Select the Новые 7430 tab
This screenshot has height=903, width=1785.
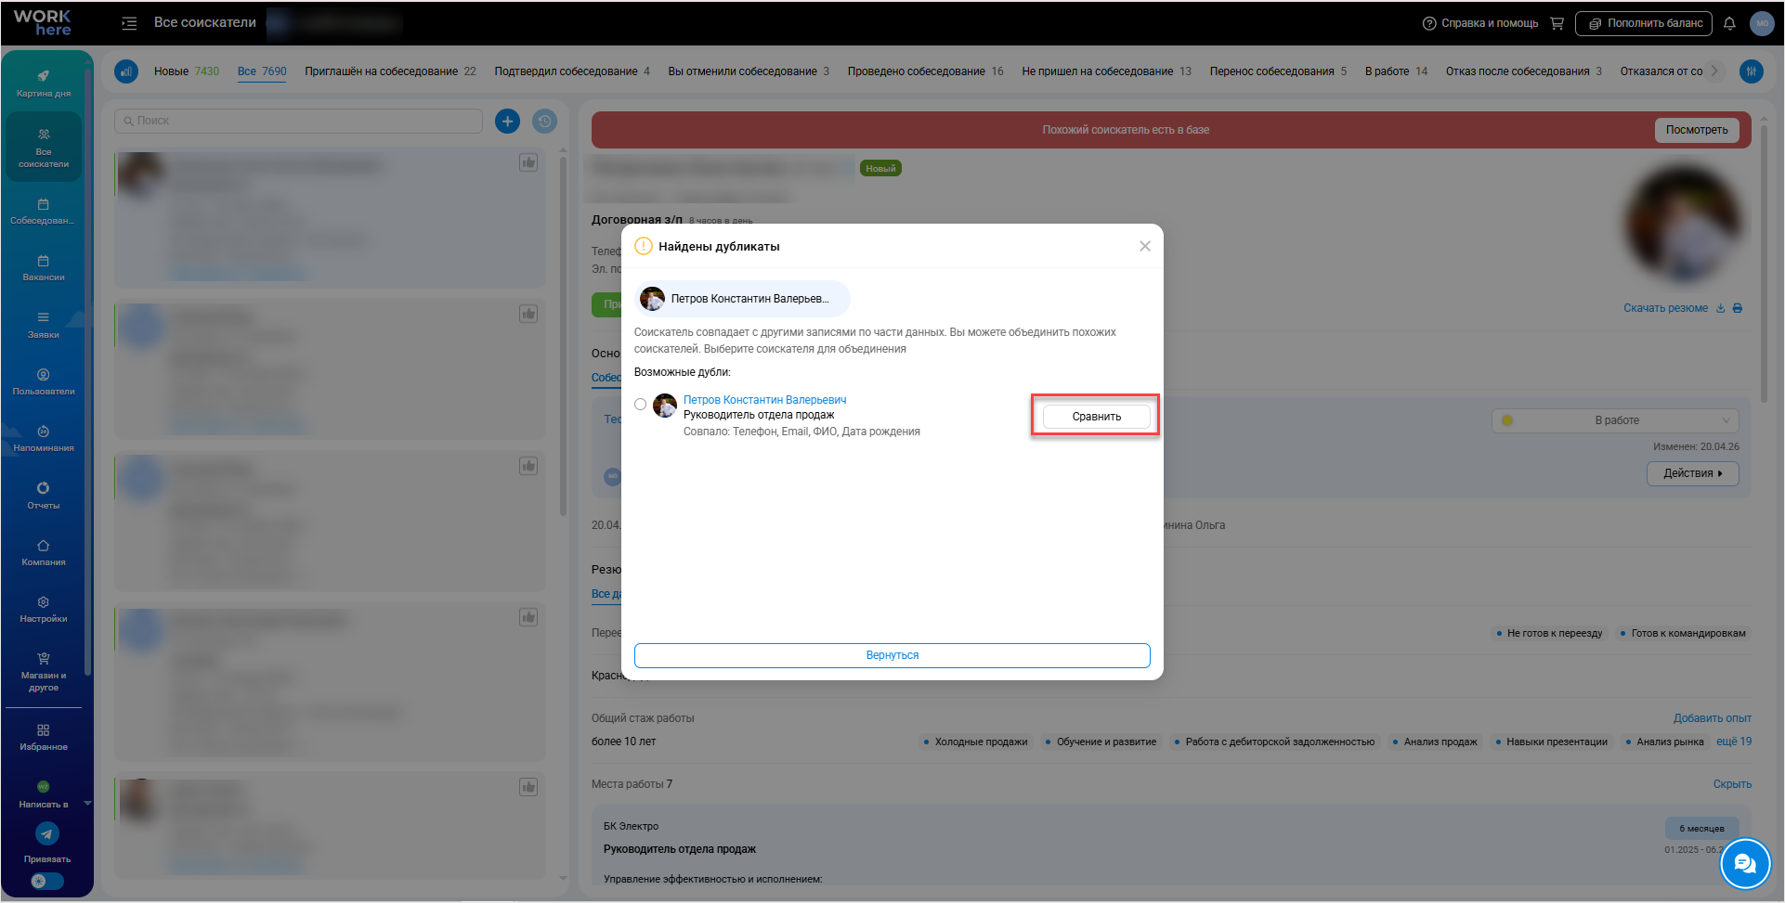[x=187, y=71]
